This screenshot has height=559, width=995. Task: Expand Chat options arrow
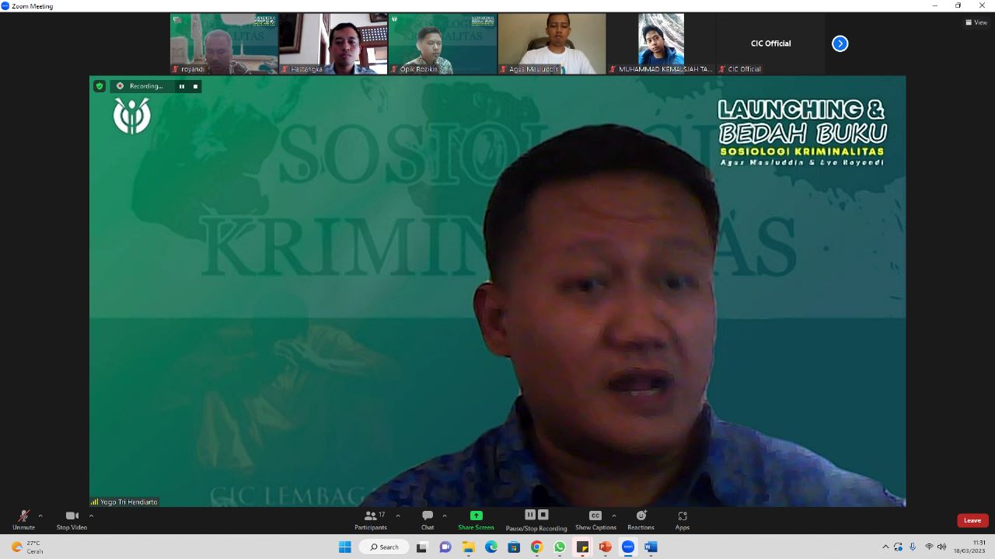click(445, 516)
